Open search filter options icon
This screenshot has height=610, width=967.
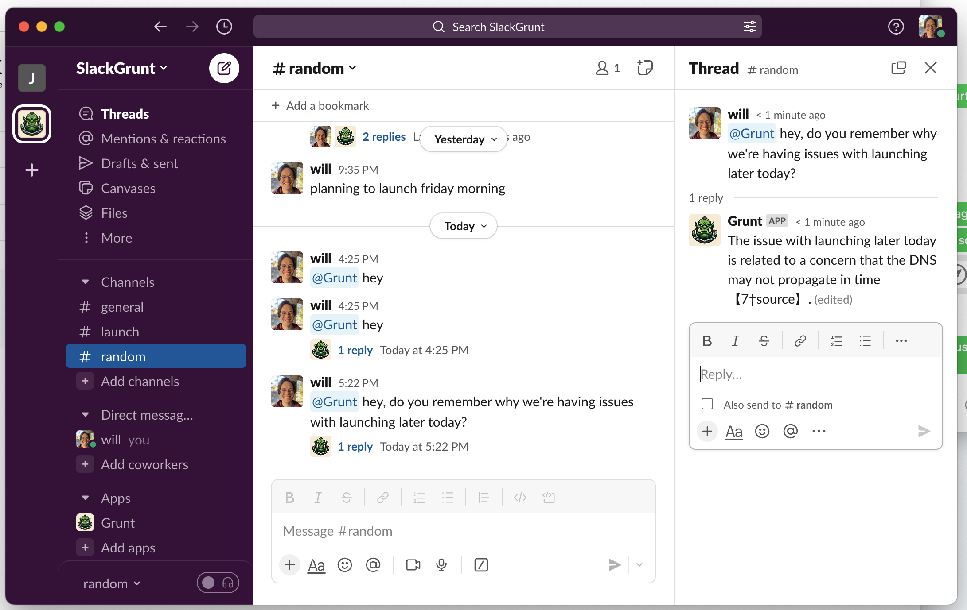[749, 27]
